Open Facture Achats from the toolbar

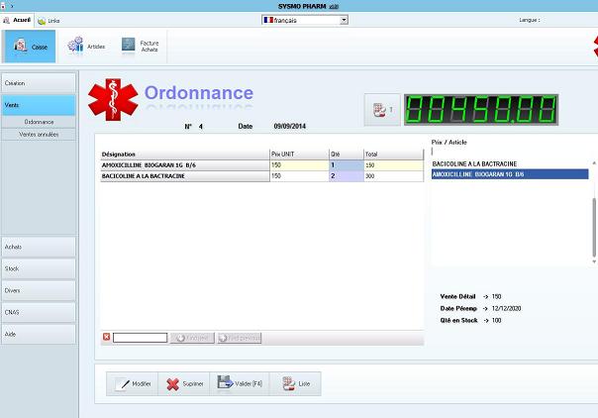click(141, 46)
